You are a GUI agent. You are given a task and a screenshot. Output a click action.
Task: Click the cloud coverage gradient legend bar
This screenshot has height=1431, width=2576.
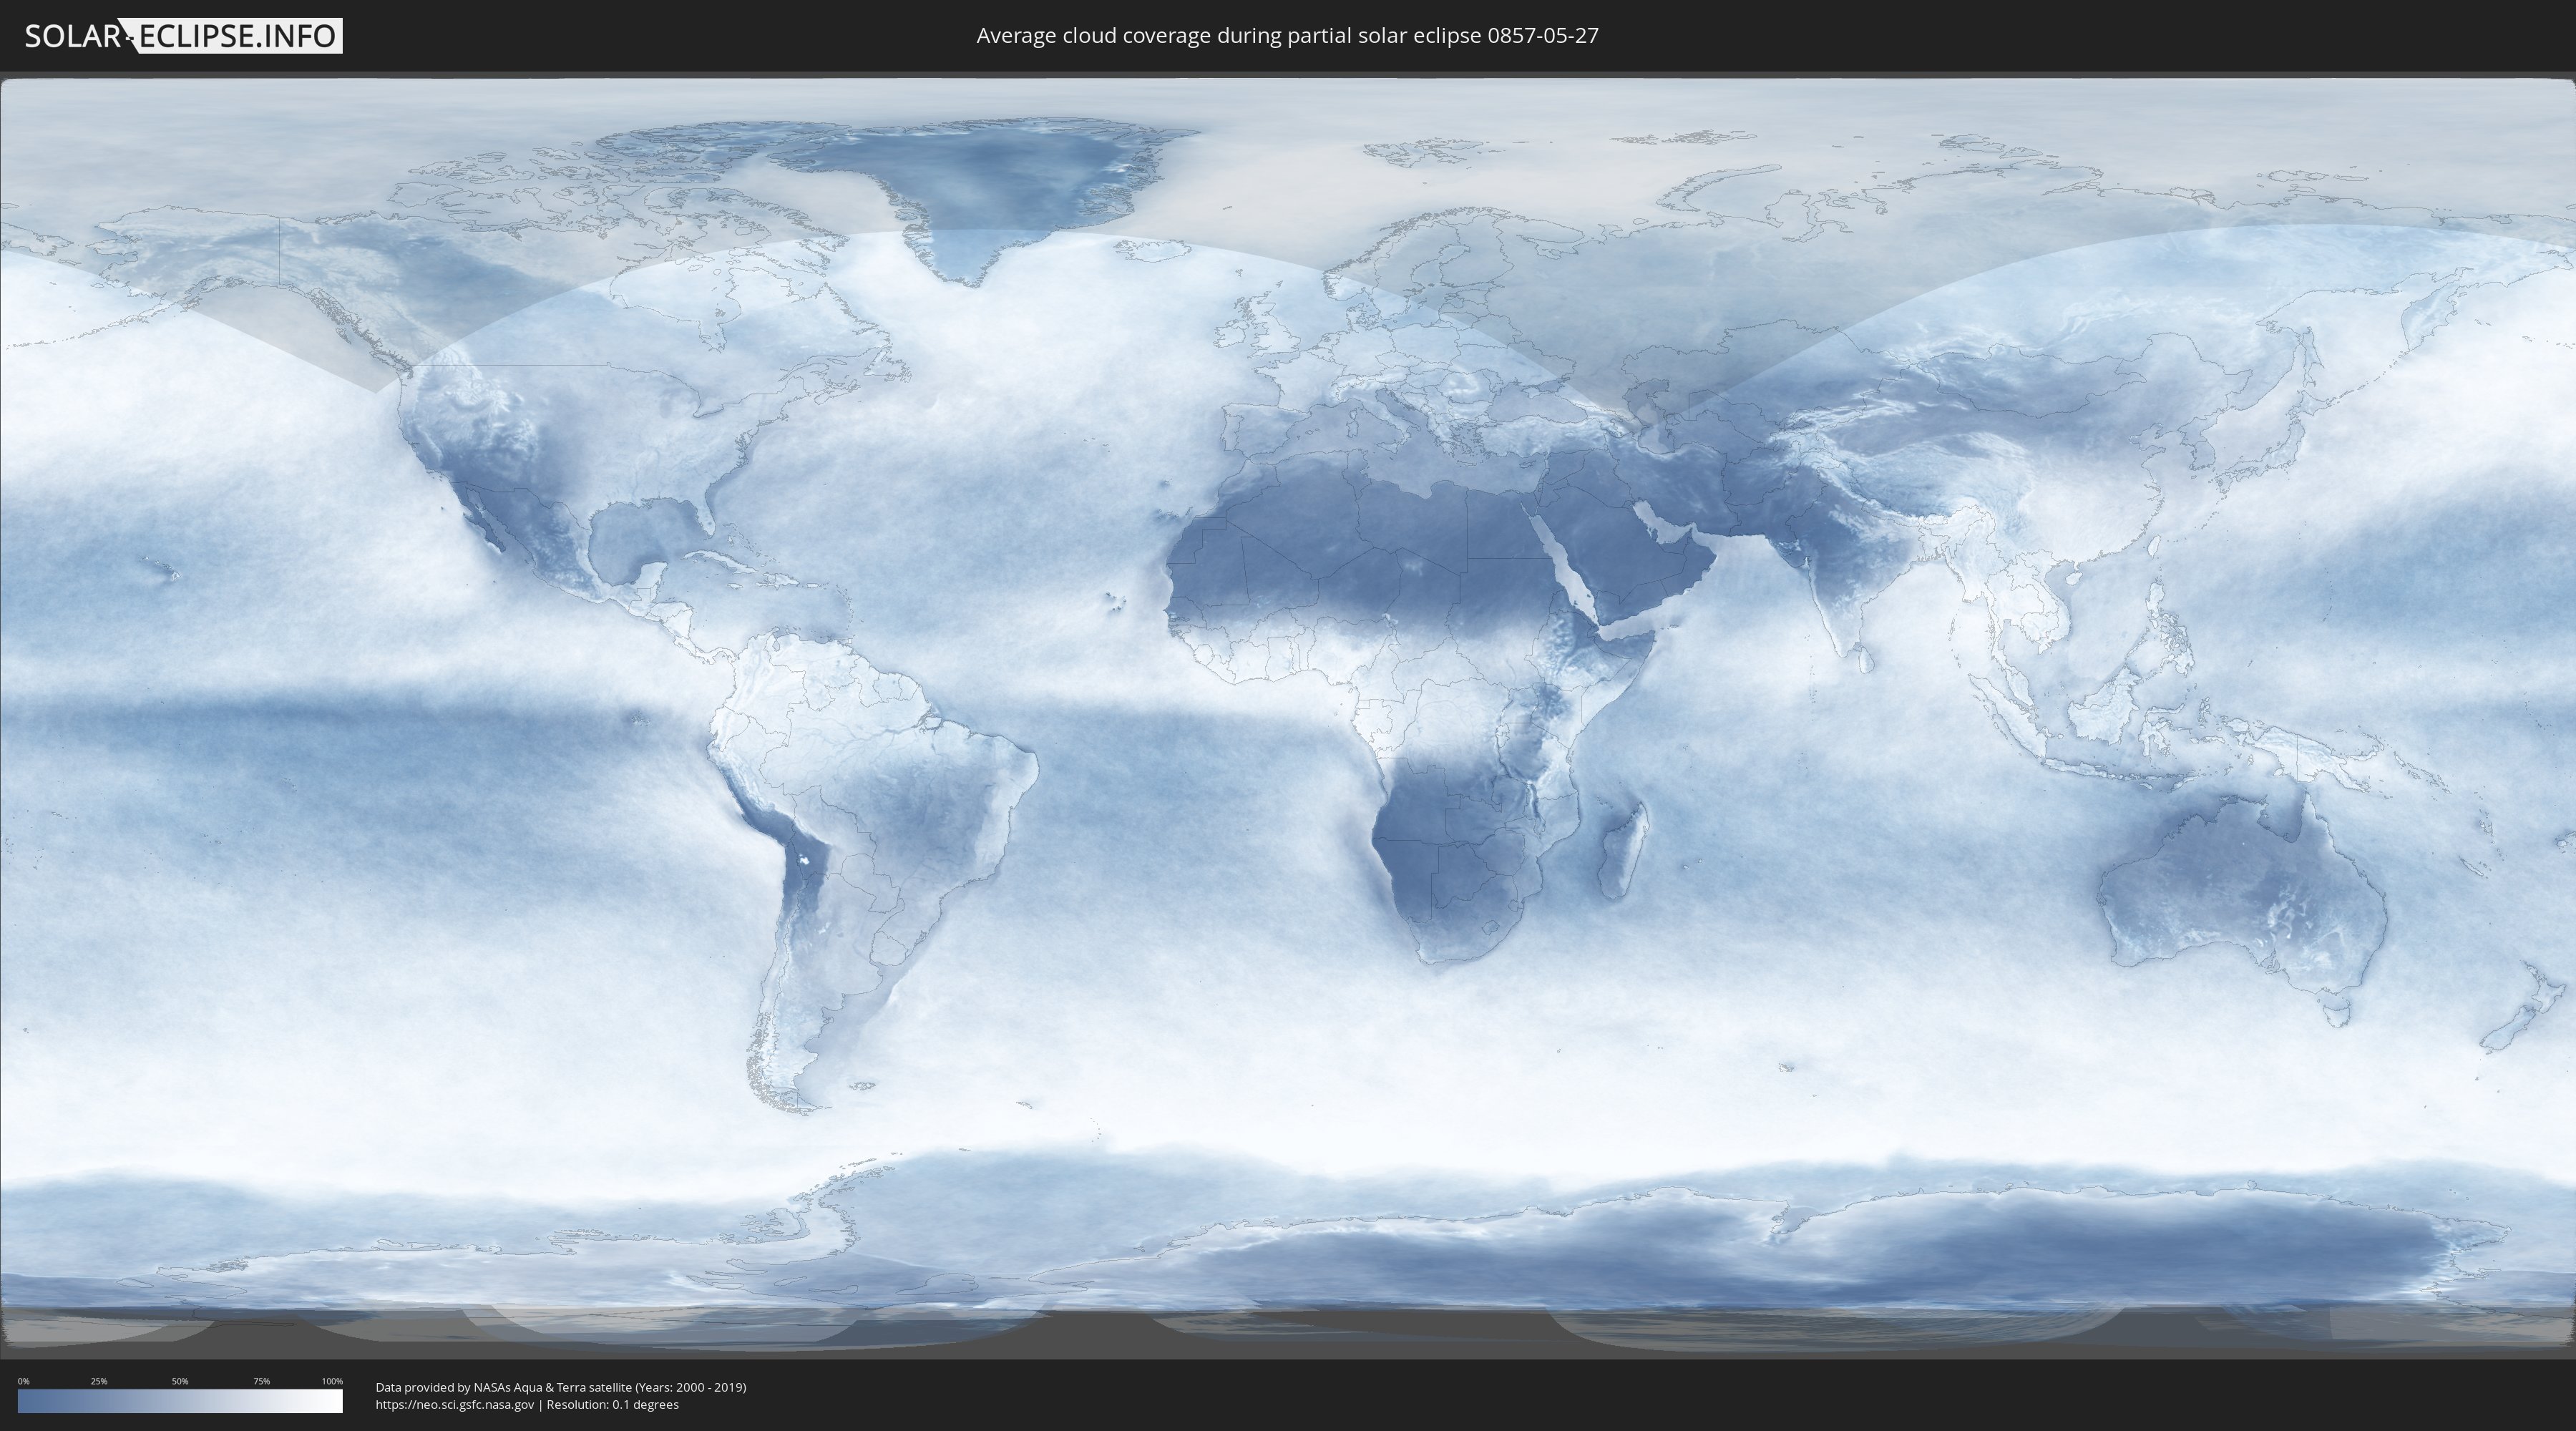180,1401
